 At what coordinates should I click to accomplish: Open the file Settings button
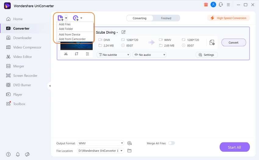pos(207,55)
